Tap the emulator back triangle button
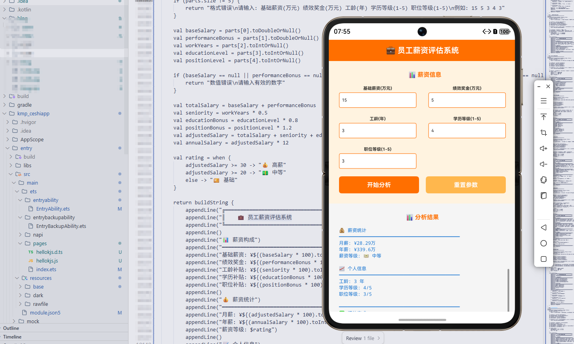Viewport: 574px width, 344px height. coord(543,227)
